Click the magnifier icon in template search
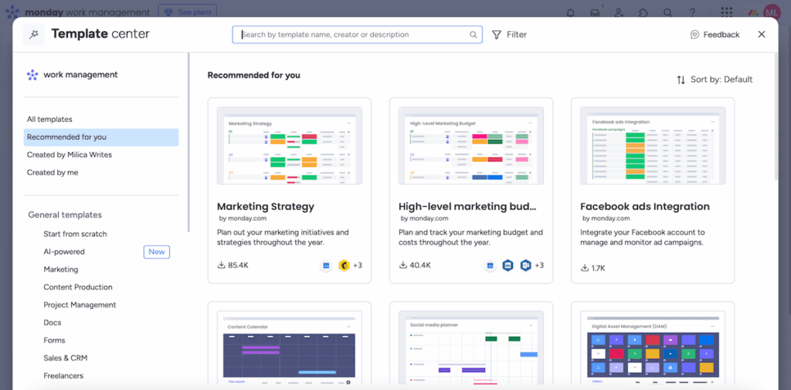This screenshot has width=791, height=390. click(474, 35)
